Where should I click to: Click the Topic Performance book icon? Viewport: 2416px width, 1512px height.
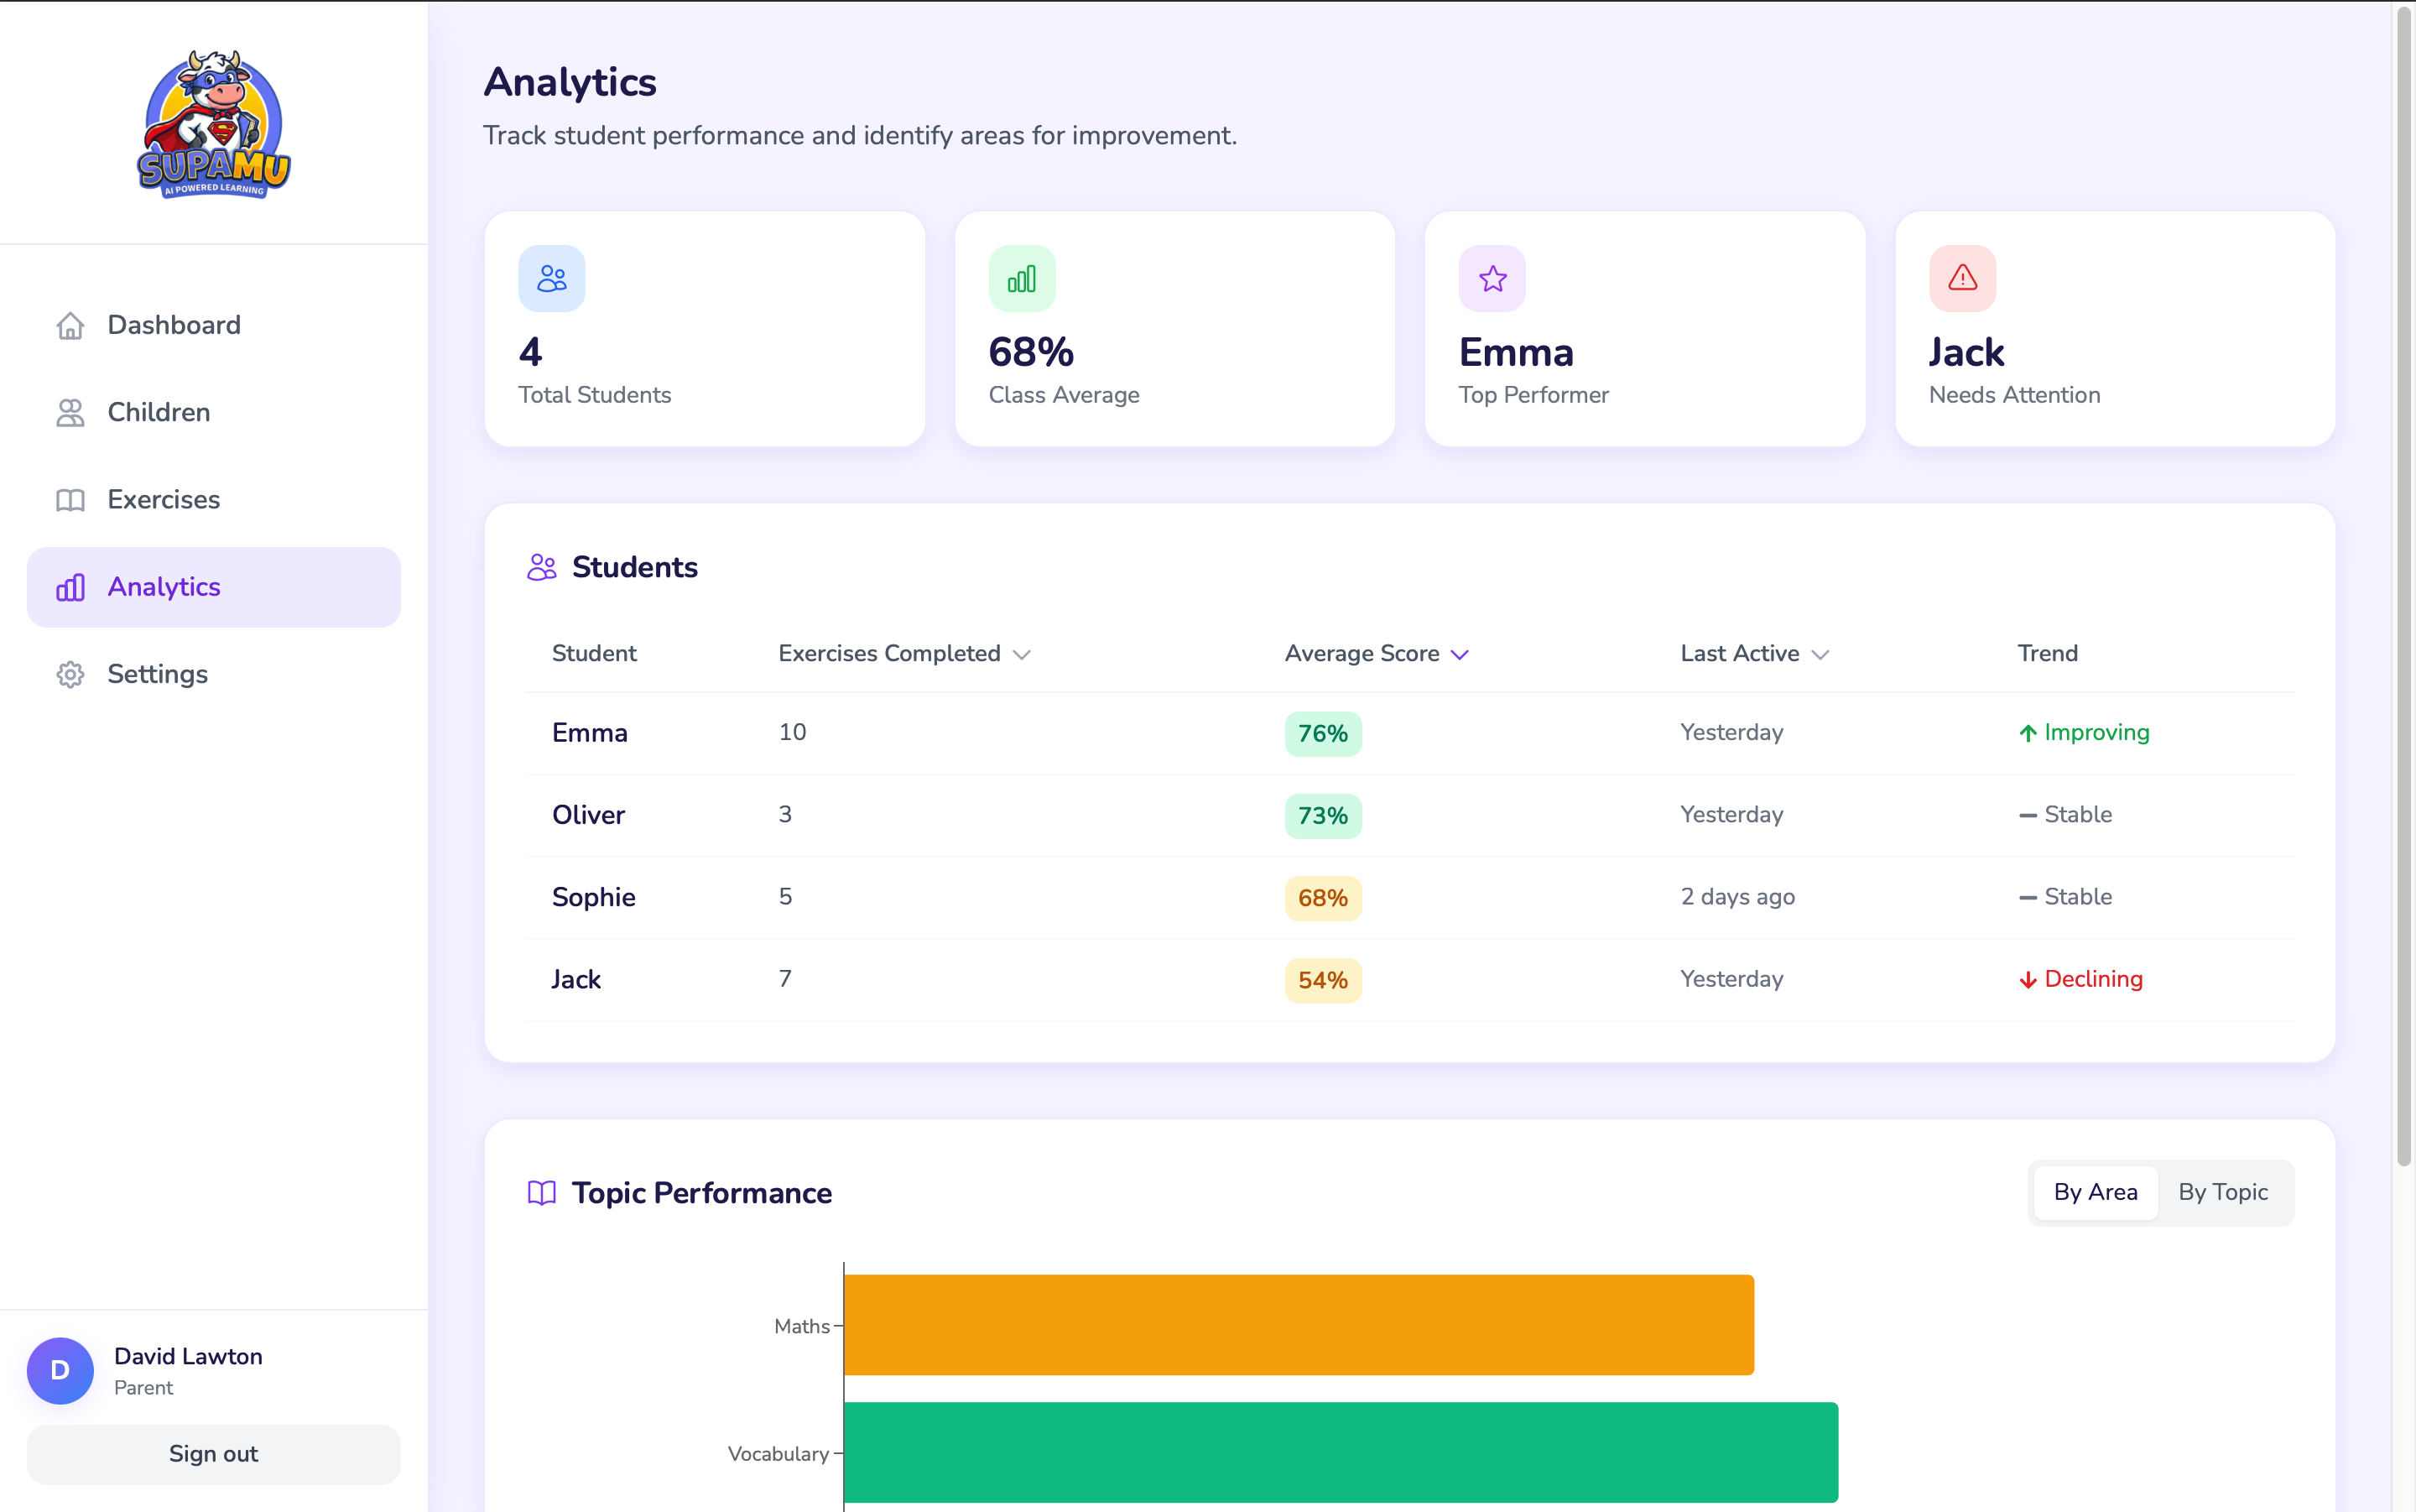click(x=541, y=1193)
